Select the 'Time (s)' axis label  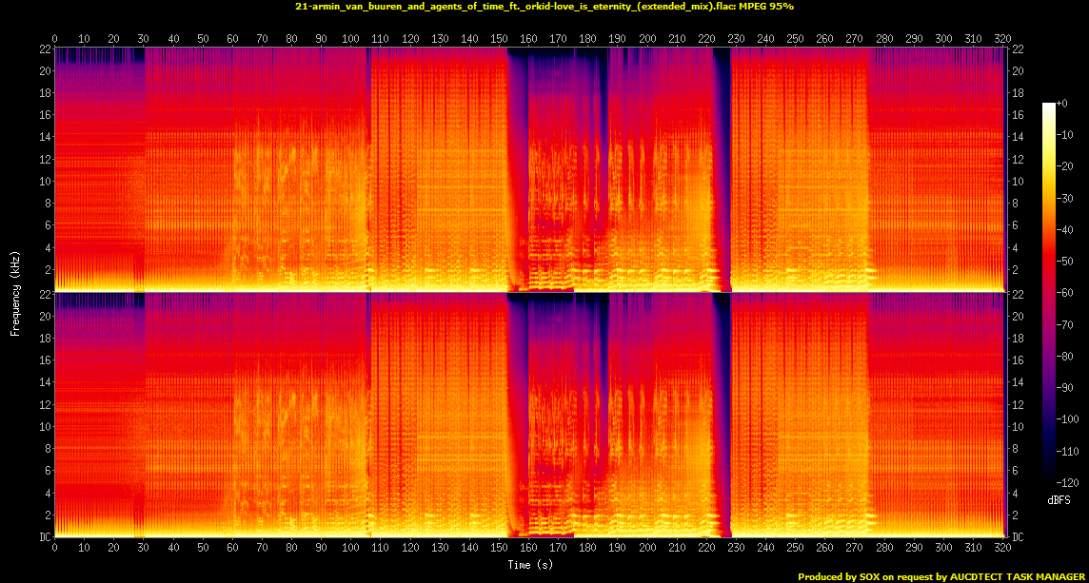point(530,564)
